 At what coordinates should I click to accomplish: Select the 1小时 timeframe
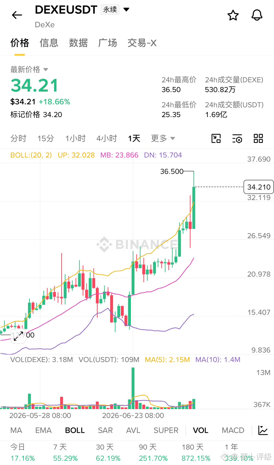[75, 138]
